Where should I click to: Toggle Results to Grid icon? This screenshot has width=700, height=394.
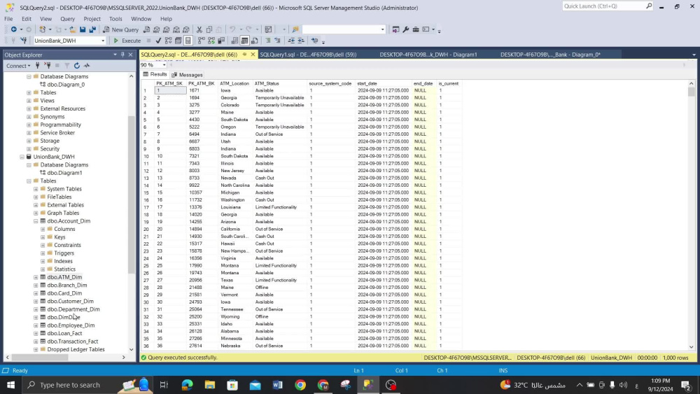tap(244, 41)
